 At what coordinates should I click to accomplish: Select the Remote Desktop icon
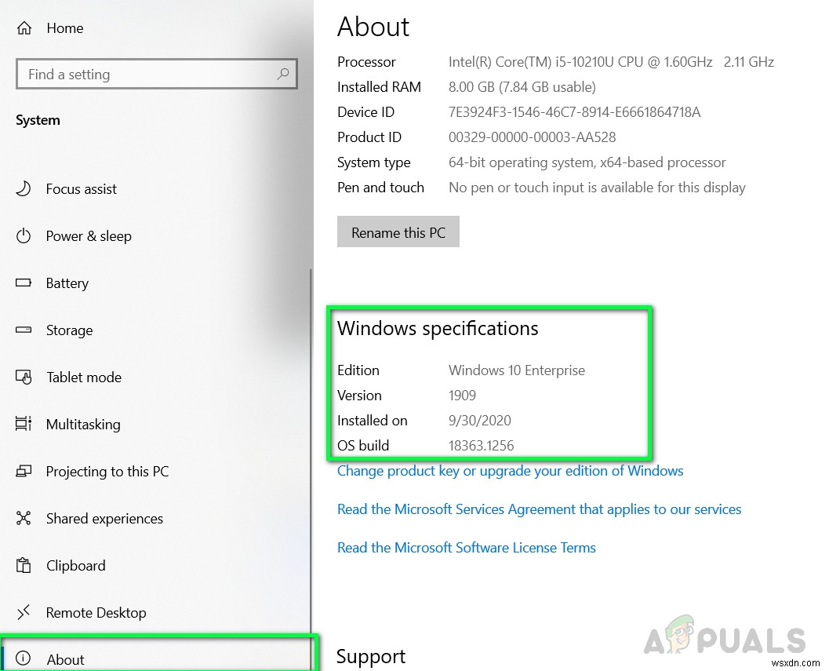coord(24,612)
